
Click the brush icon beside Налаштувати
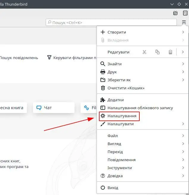coord(103,124)
